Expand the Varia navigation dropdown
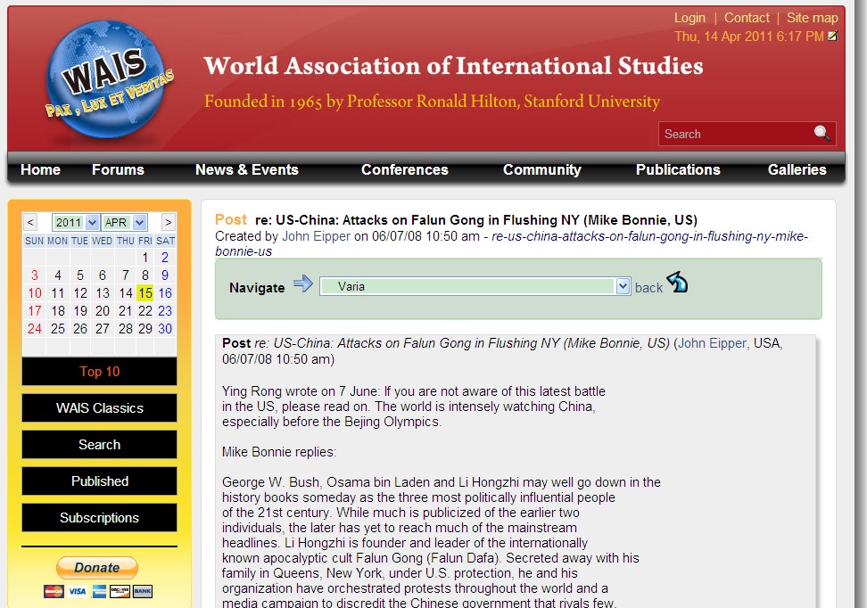Screen dimensions: 867x608 pyautogui.click(x=623, y=286)
